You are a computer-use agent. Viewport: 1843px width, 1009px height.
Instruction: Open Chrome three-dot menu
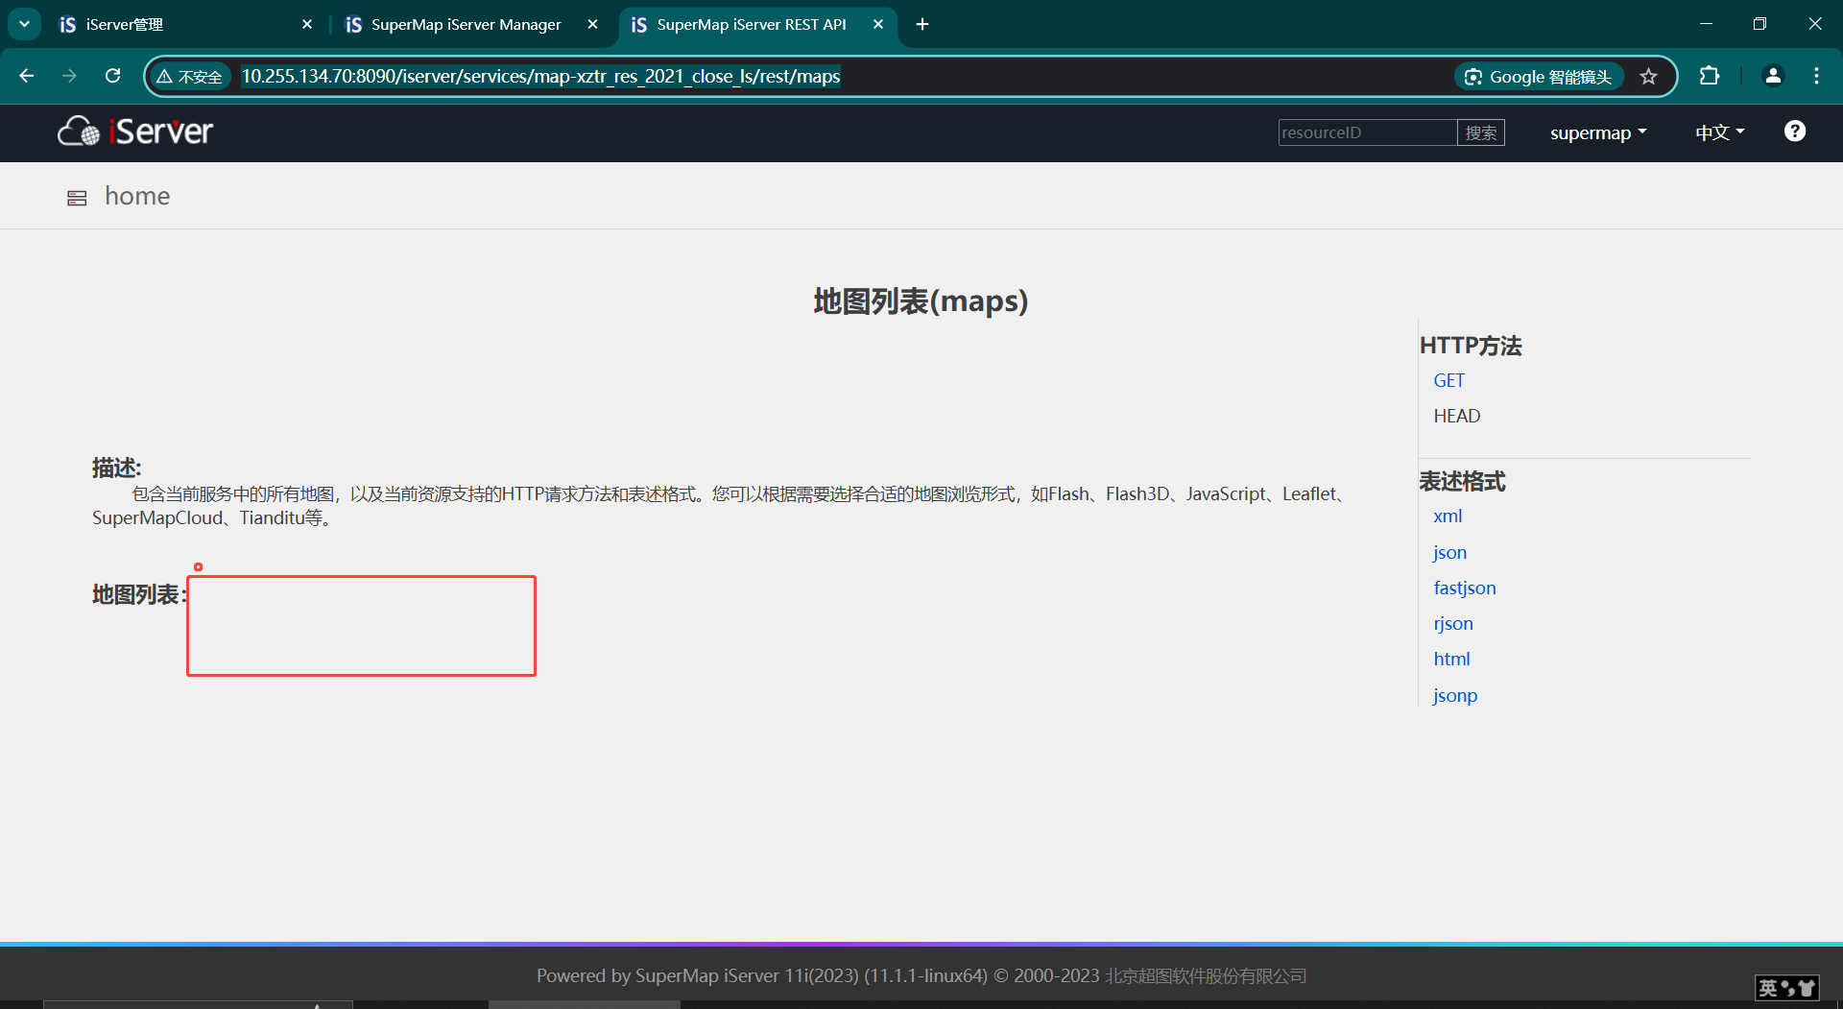point(1816,76)
